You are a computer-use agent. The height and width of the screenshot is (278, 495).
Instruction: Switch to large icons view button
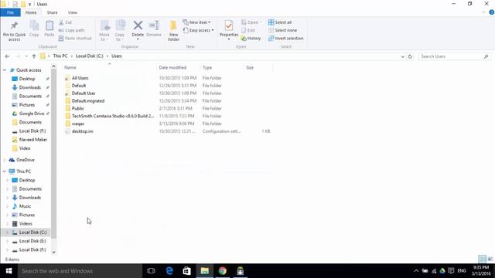pos(490,259)
